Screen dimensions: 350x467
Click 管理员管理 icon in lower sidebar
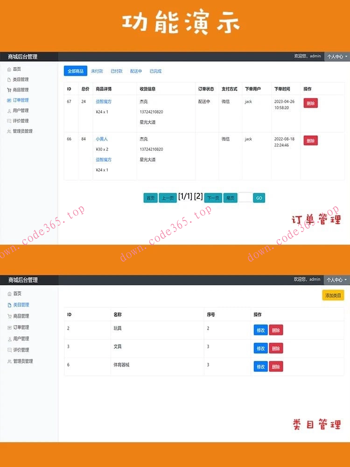pos(9,361)
